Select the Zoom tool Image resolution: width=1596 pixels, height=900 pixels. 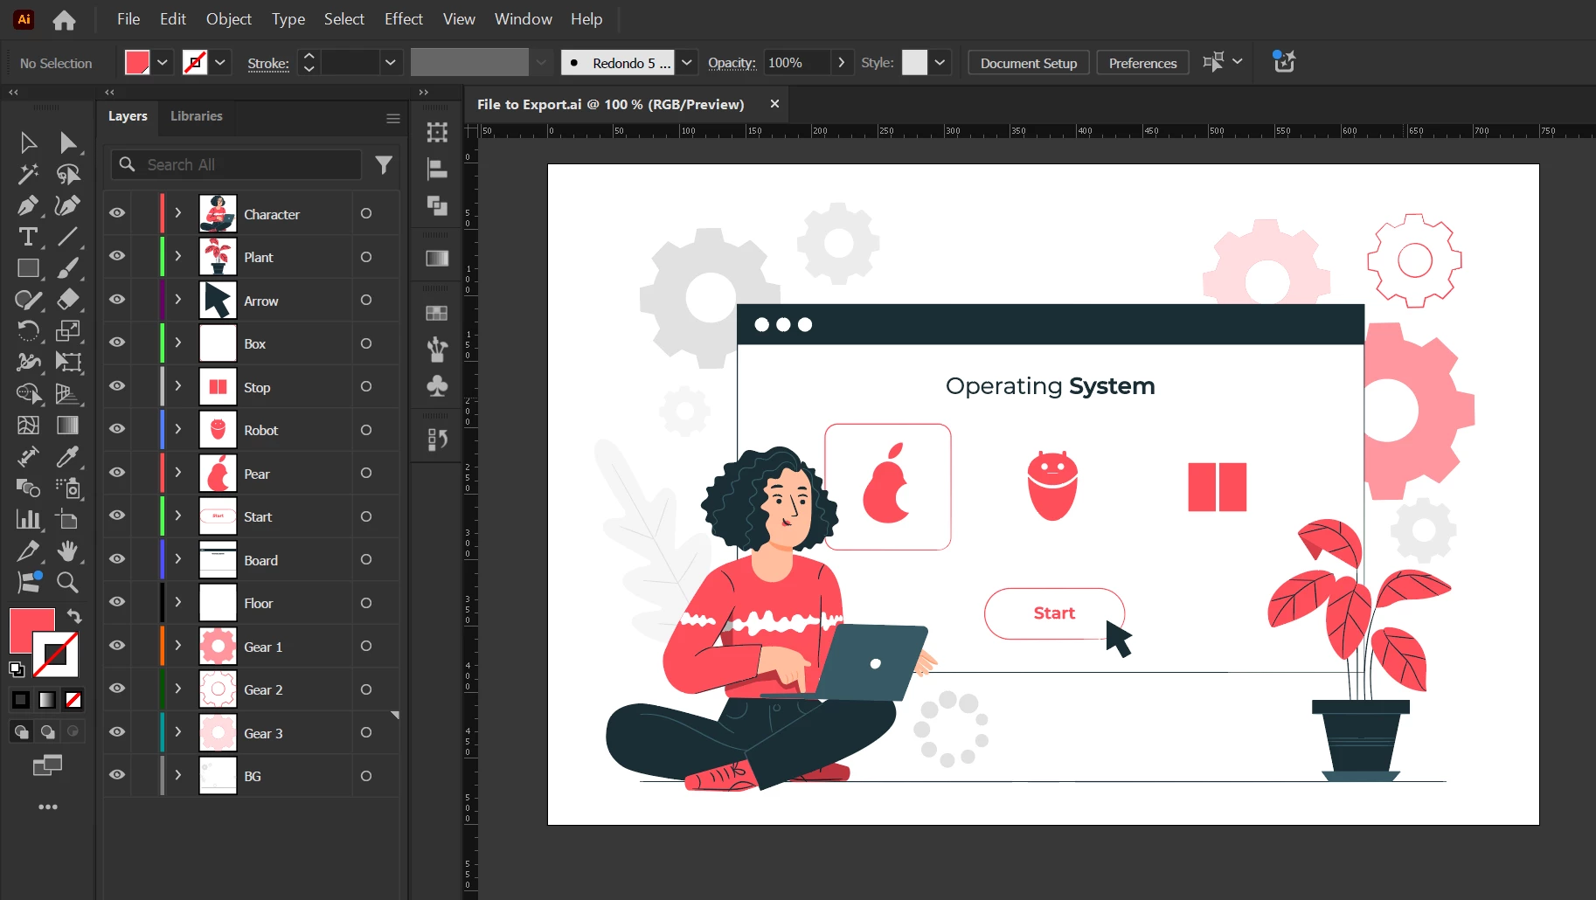[68, 583]
